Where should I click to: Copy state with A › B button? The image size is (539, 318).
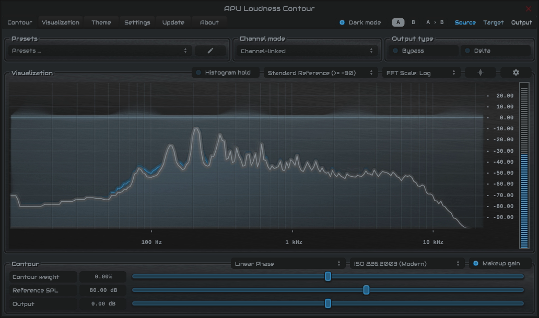coord(435,22)
